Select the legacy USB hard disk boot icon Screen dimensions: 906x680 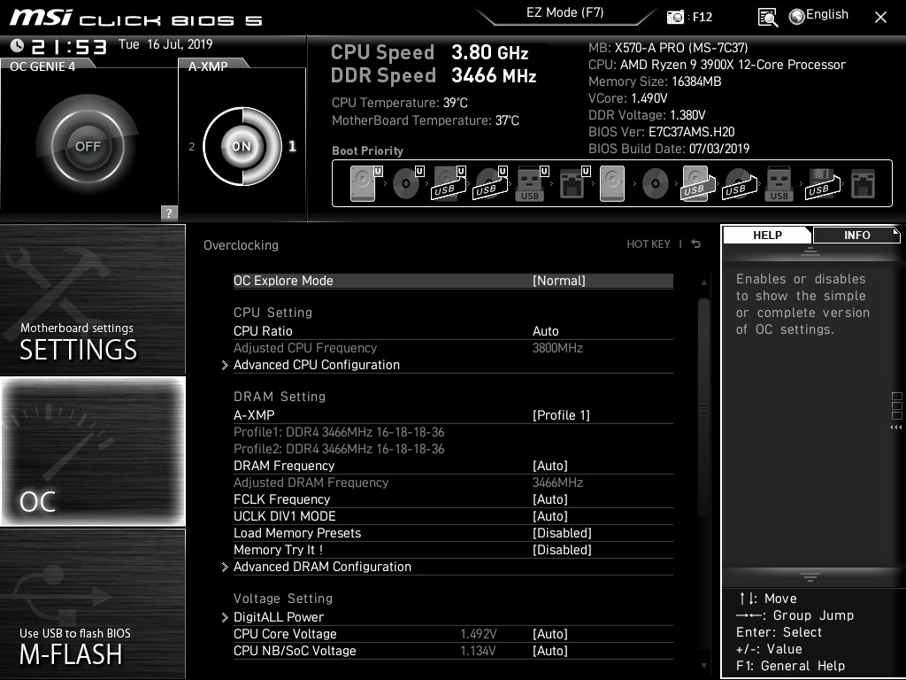(x=697, y=183)
